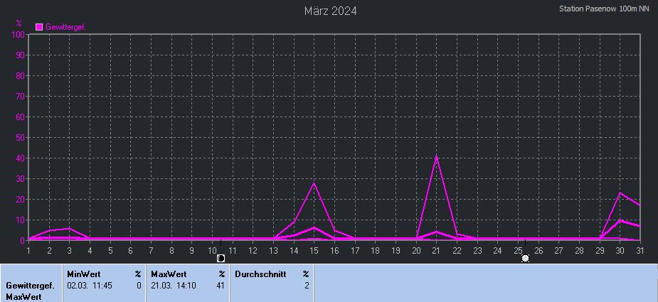Click the average value 2 in the table
Image resolution: width=658 pixels, height=302 pixels.
tap(307, 286)
